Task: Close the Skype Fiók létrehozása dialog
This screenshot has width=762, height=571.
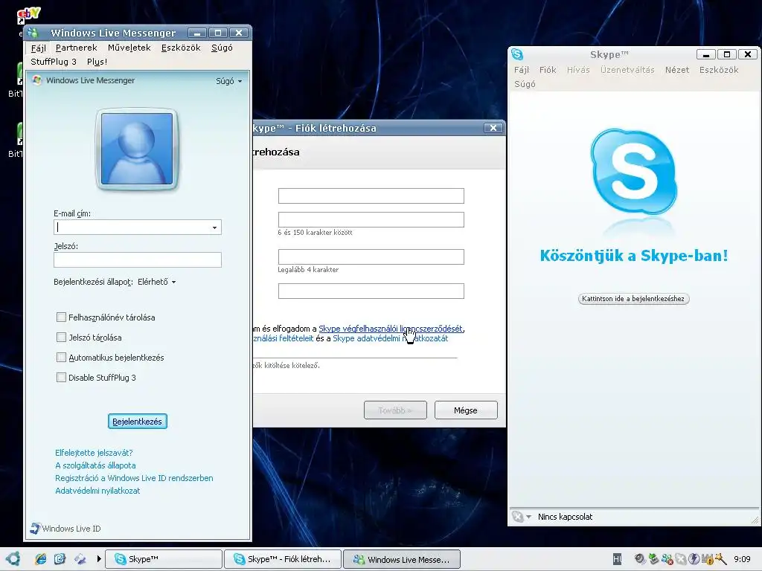Action: click(x=493, y=128)
